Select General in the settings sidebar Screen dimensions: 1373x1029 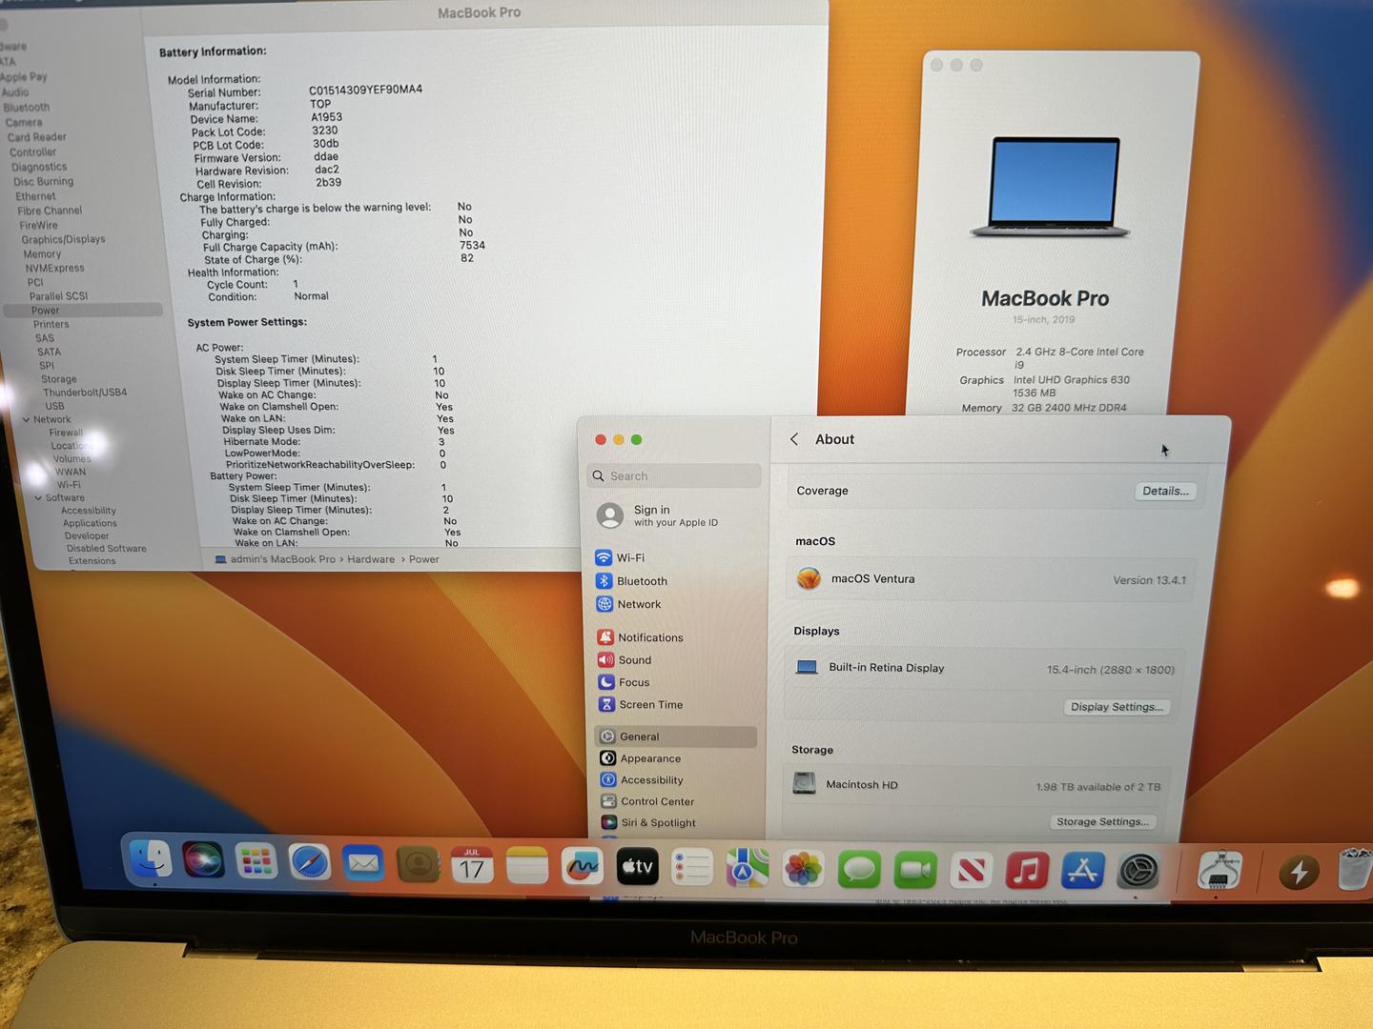pos(676,736)
